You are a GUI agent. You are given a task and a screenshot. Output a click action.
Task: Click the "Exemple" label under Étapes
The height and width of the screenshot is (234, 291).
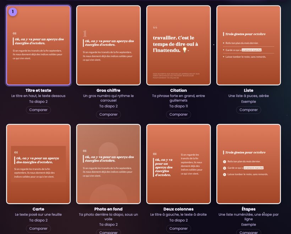248,224
